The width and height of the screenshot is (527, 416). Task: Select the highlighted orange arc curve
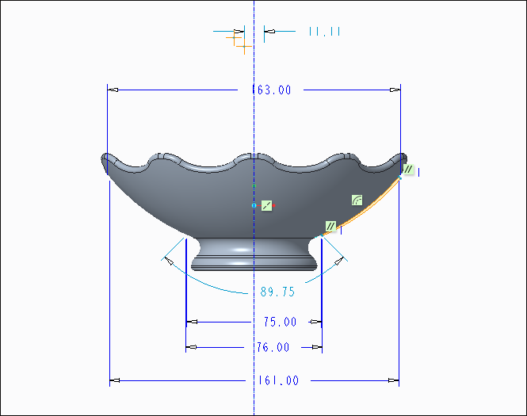[x=369, y=210]
